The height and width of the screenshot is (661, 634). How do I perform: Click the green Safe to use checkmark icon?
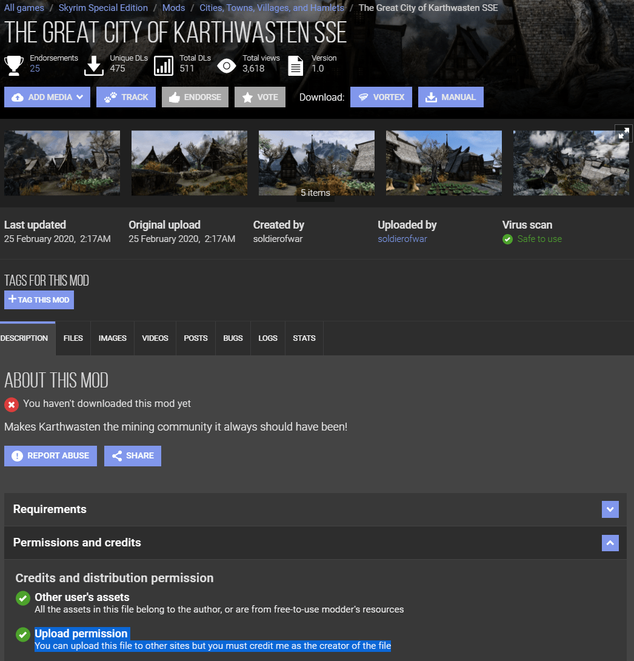click(507, 240)
